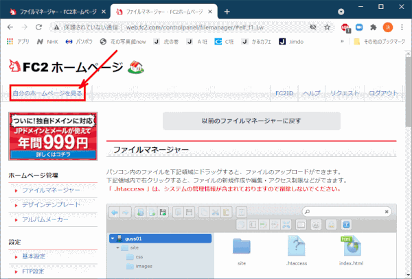
Task: Close the first browser tab
Action: [x=104, y=12]
